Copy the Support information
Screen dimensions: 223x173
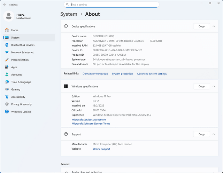[x=201, y=134]
